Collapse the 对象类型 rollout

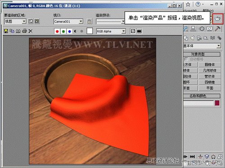202,54
